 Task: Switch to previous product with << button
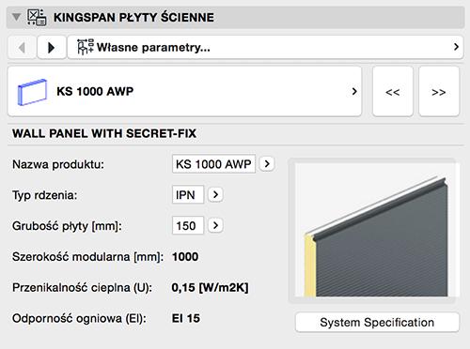point(393,92)
